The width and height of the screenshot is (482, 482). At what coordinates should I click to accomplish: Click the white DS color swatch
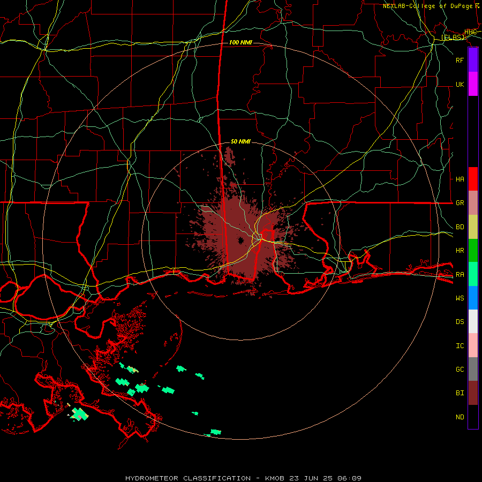pyautogui.click(x=473, y=321)
